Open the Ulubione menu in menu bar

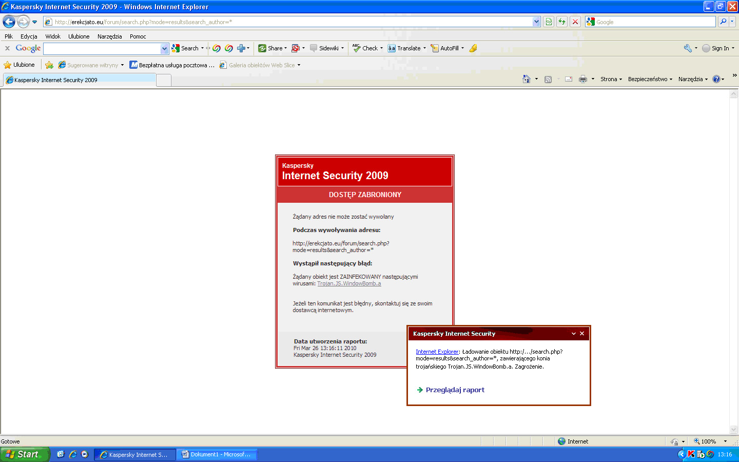point(79,36)
